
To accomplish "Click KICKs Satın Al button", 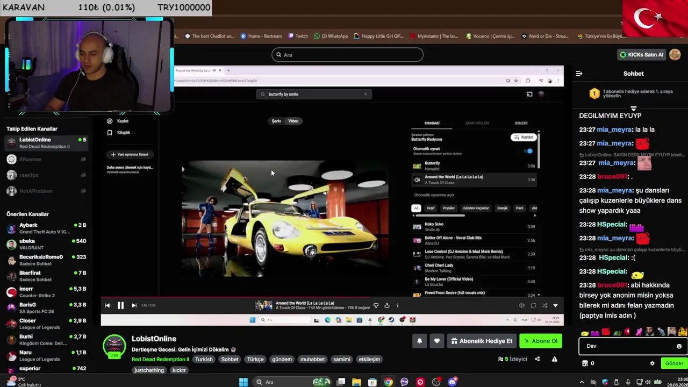I will click(641, 54).
